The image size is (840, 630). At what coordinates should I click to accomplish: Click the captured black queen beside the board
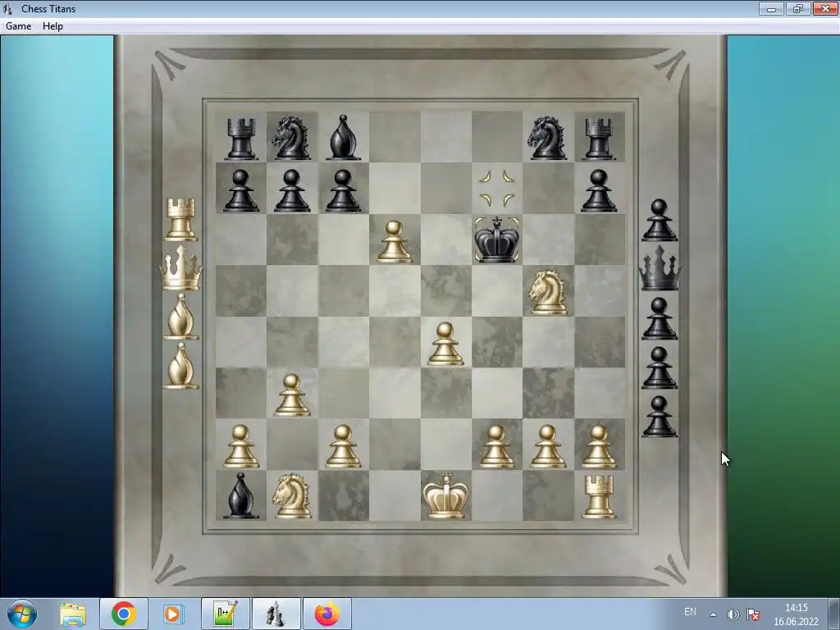click(x=660, y=267)
